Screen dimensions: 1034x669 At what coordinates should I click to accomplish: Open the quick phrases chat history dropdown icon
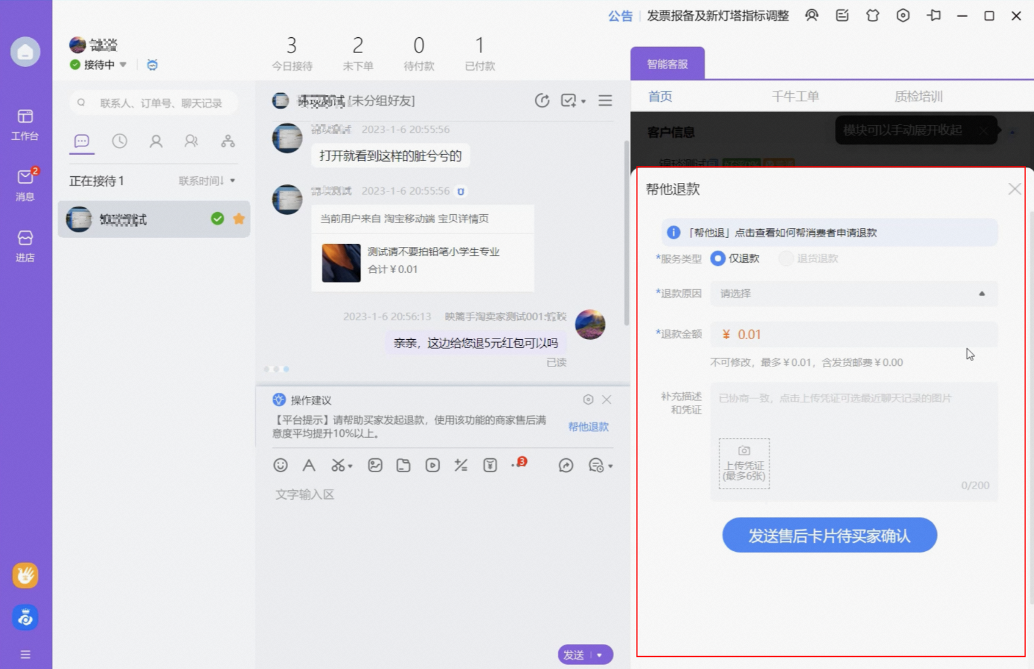click(600, 466)
